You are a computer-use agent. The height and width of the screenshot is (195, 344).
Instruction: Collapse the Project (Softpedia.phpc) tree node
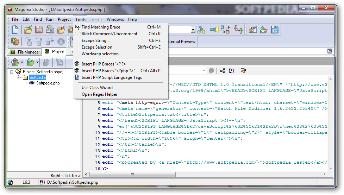(x=12, y=72)
